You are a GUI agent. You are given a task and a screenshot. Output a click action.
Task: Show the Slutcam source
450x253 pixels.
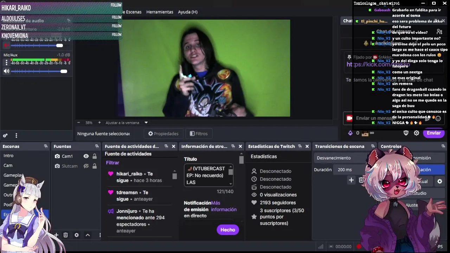click(x=86, y=166)
